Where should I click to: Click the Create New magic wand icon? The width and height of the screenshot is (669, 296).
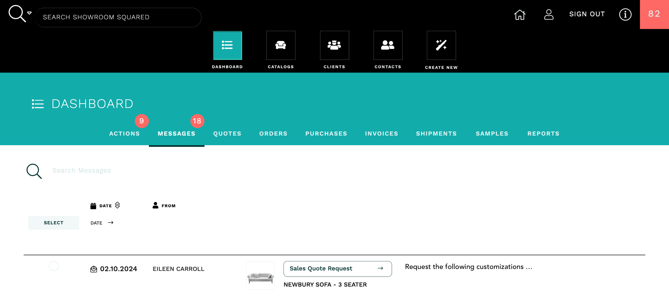pyautogui.click(x=441, y=45)
